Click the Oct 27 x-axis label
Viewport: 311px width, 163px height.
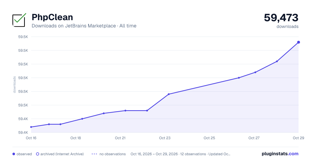[254, 138]
